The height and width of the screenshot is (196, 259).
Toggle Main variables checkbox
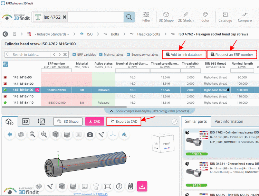pos(101,54)
